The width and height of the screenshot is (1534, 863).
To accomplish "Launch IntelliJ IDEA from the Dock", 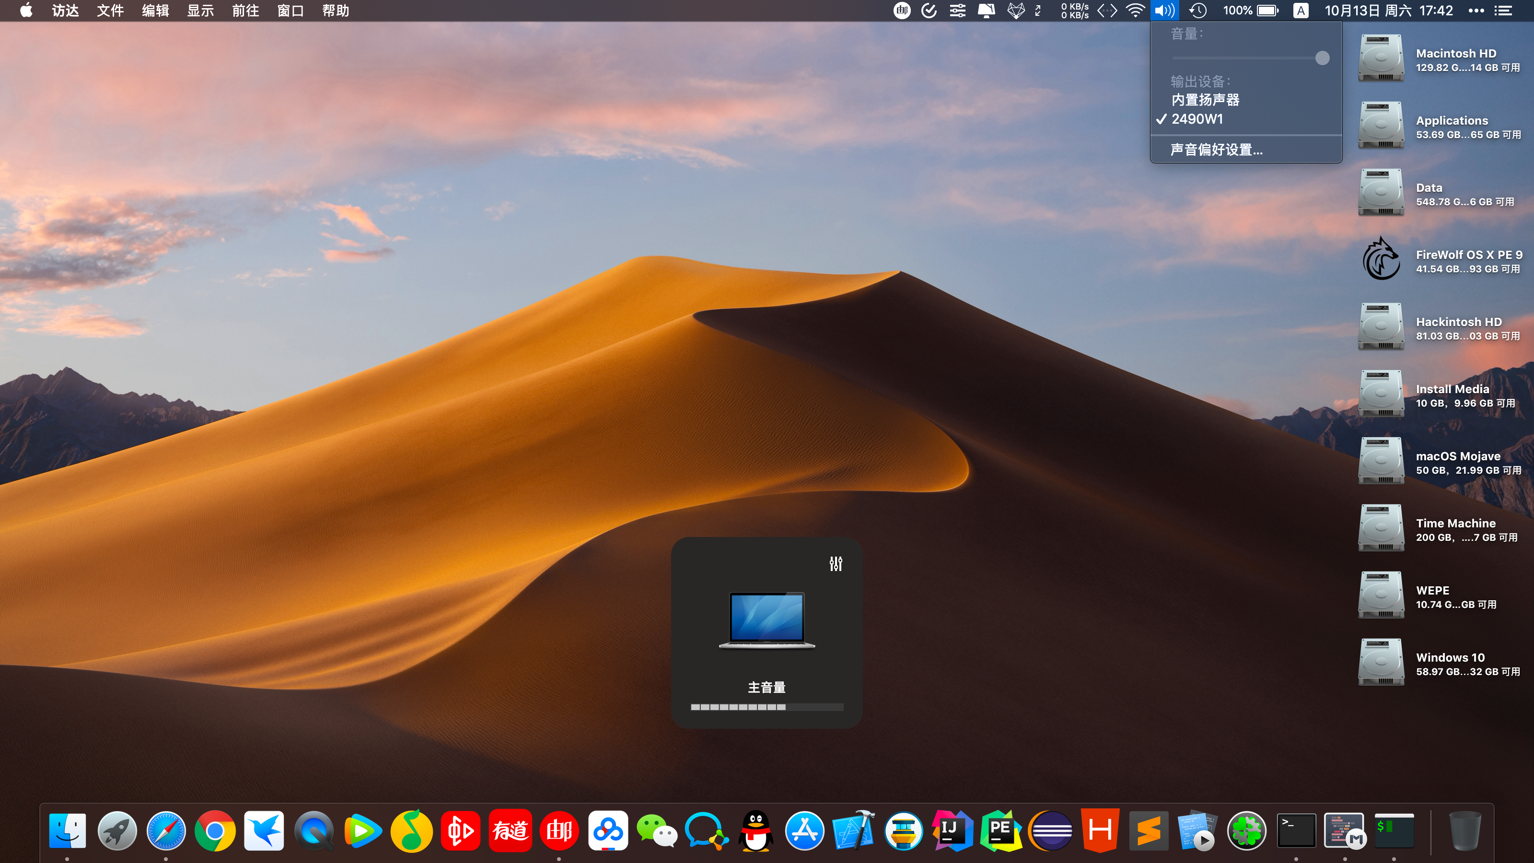I will pos(952,830).
